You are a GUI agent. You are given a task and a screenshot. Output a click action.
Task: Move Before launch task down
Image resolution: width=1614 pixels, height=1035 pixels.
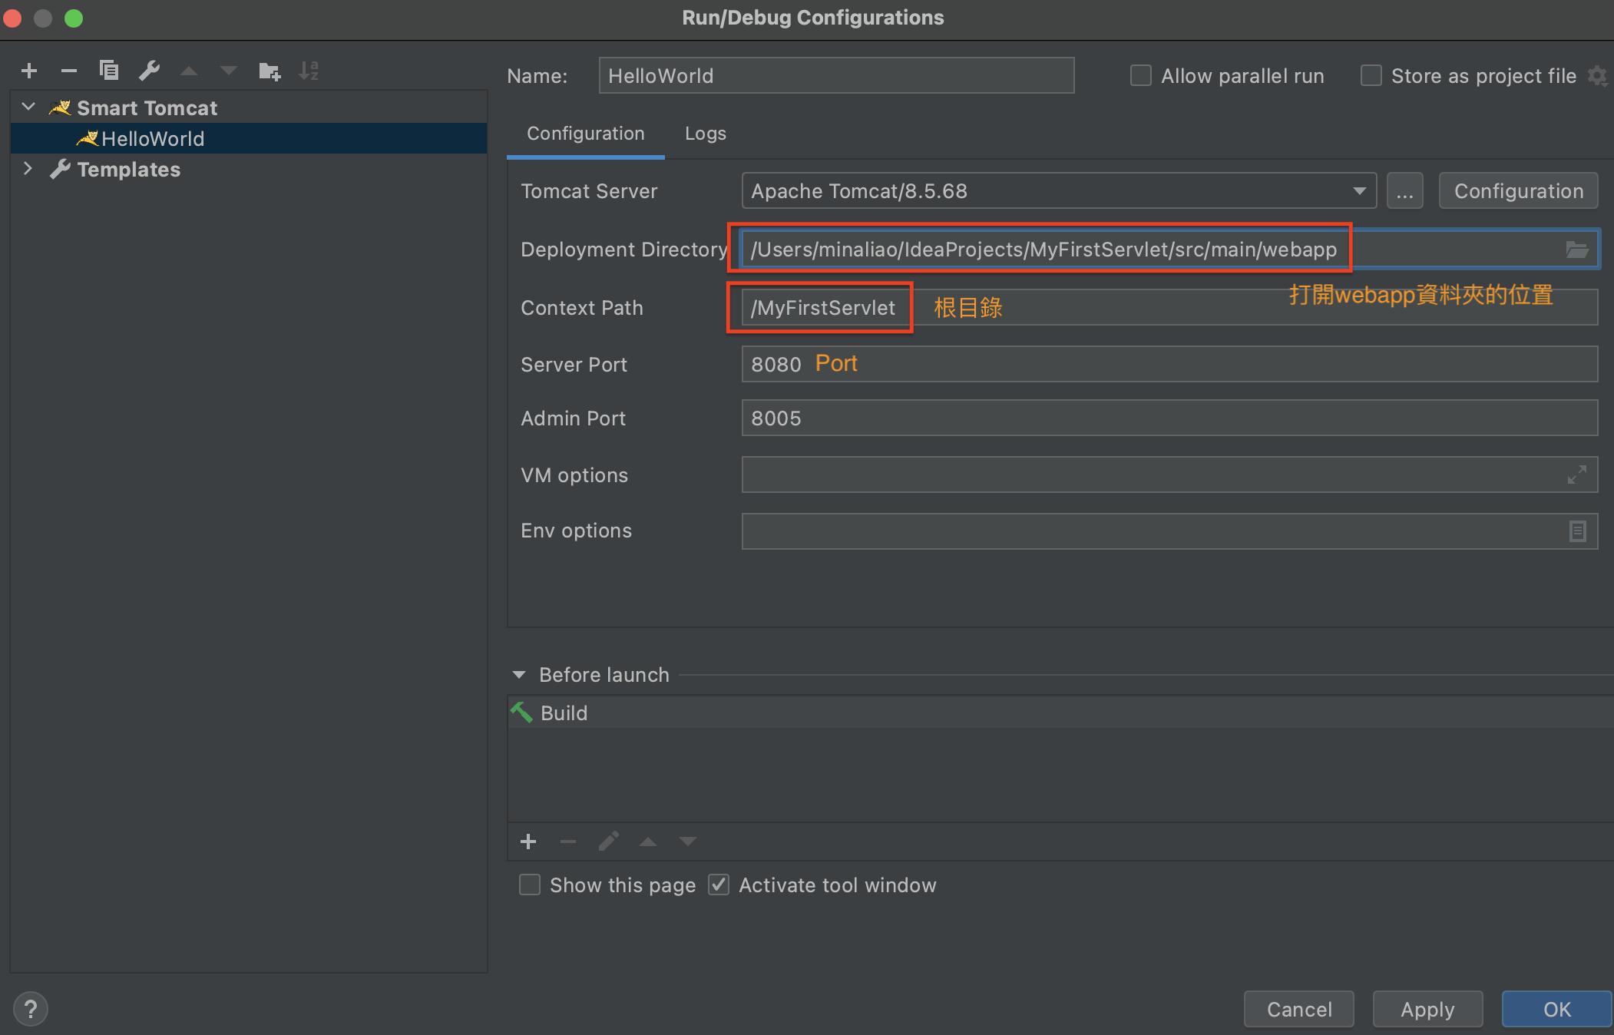[x=688, y=842]
